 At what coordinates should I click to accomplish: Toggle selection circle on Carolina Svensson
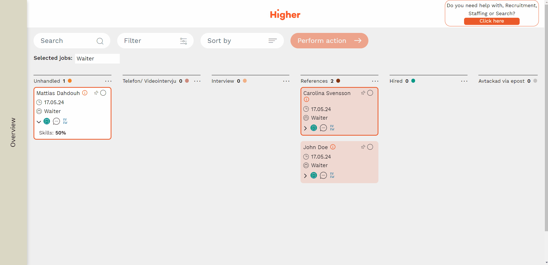coord(370,93)
